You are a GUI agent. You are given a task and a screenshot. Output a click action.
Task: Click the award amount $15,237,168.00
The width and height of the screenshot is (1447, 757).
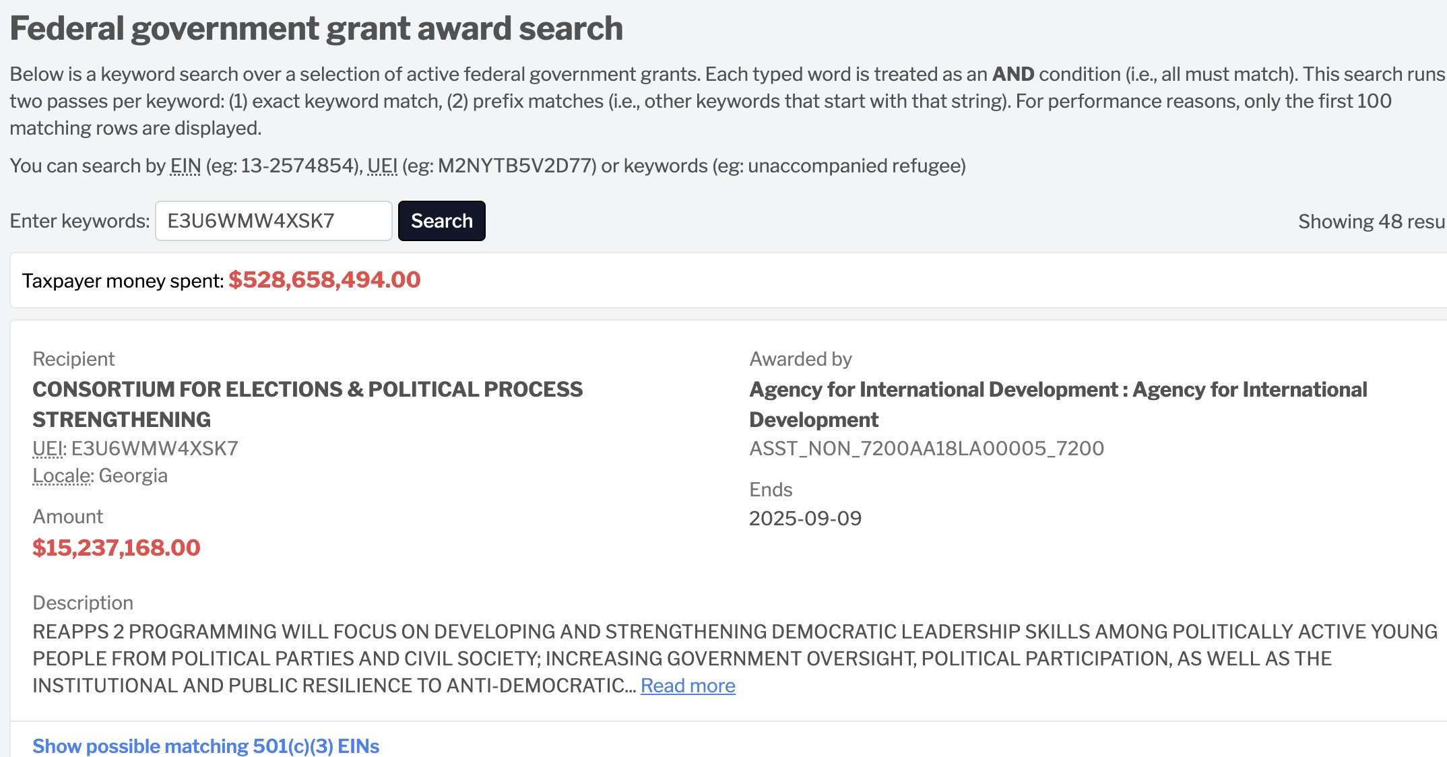coord(117,548)
